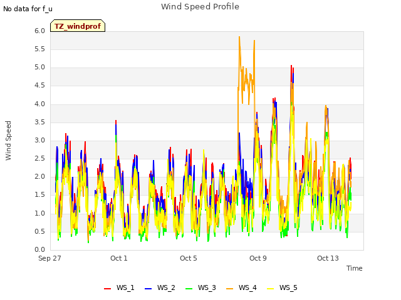Select the WS_3 legend label
This screenshot has width=401, height=300.
(207, 287)
